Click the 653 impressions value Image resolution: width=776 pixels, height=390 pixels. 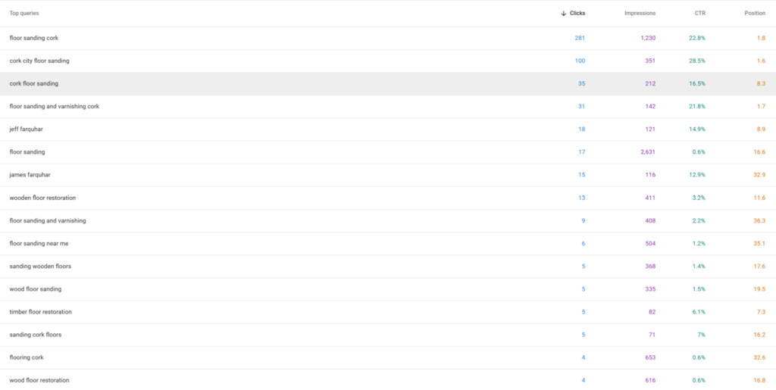click(x=650, y=357)
